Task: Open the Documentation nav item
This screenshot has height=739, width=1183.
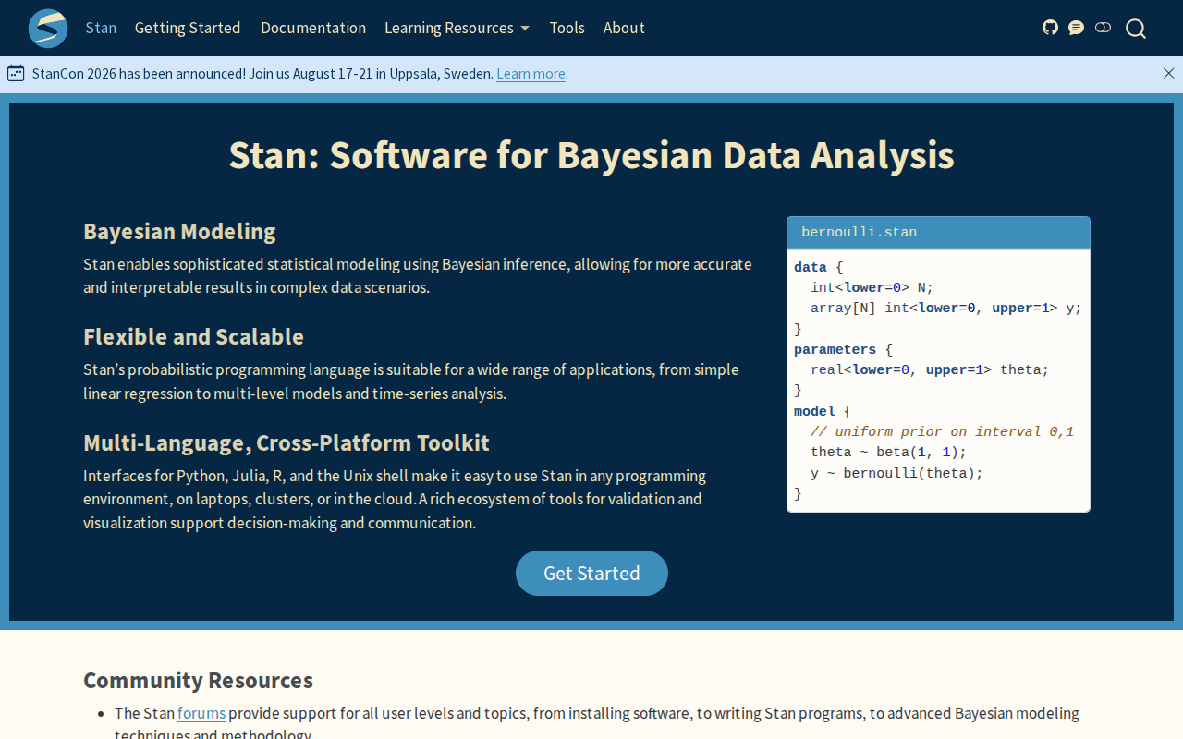Action: [313, 28]
